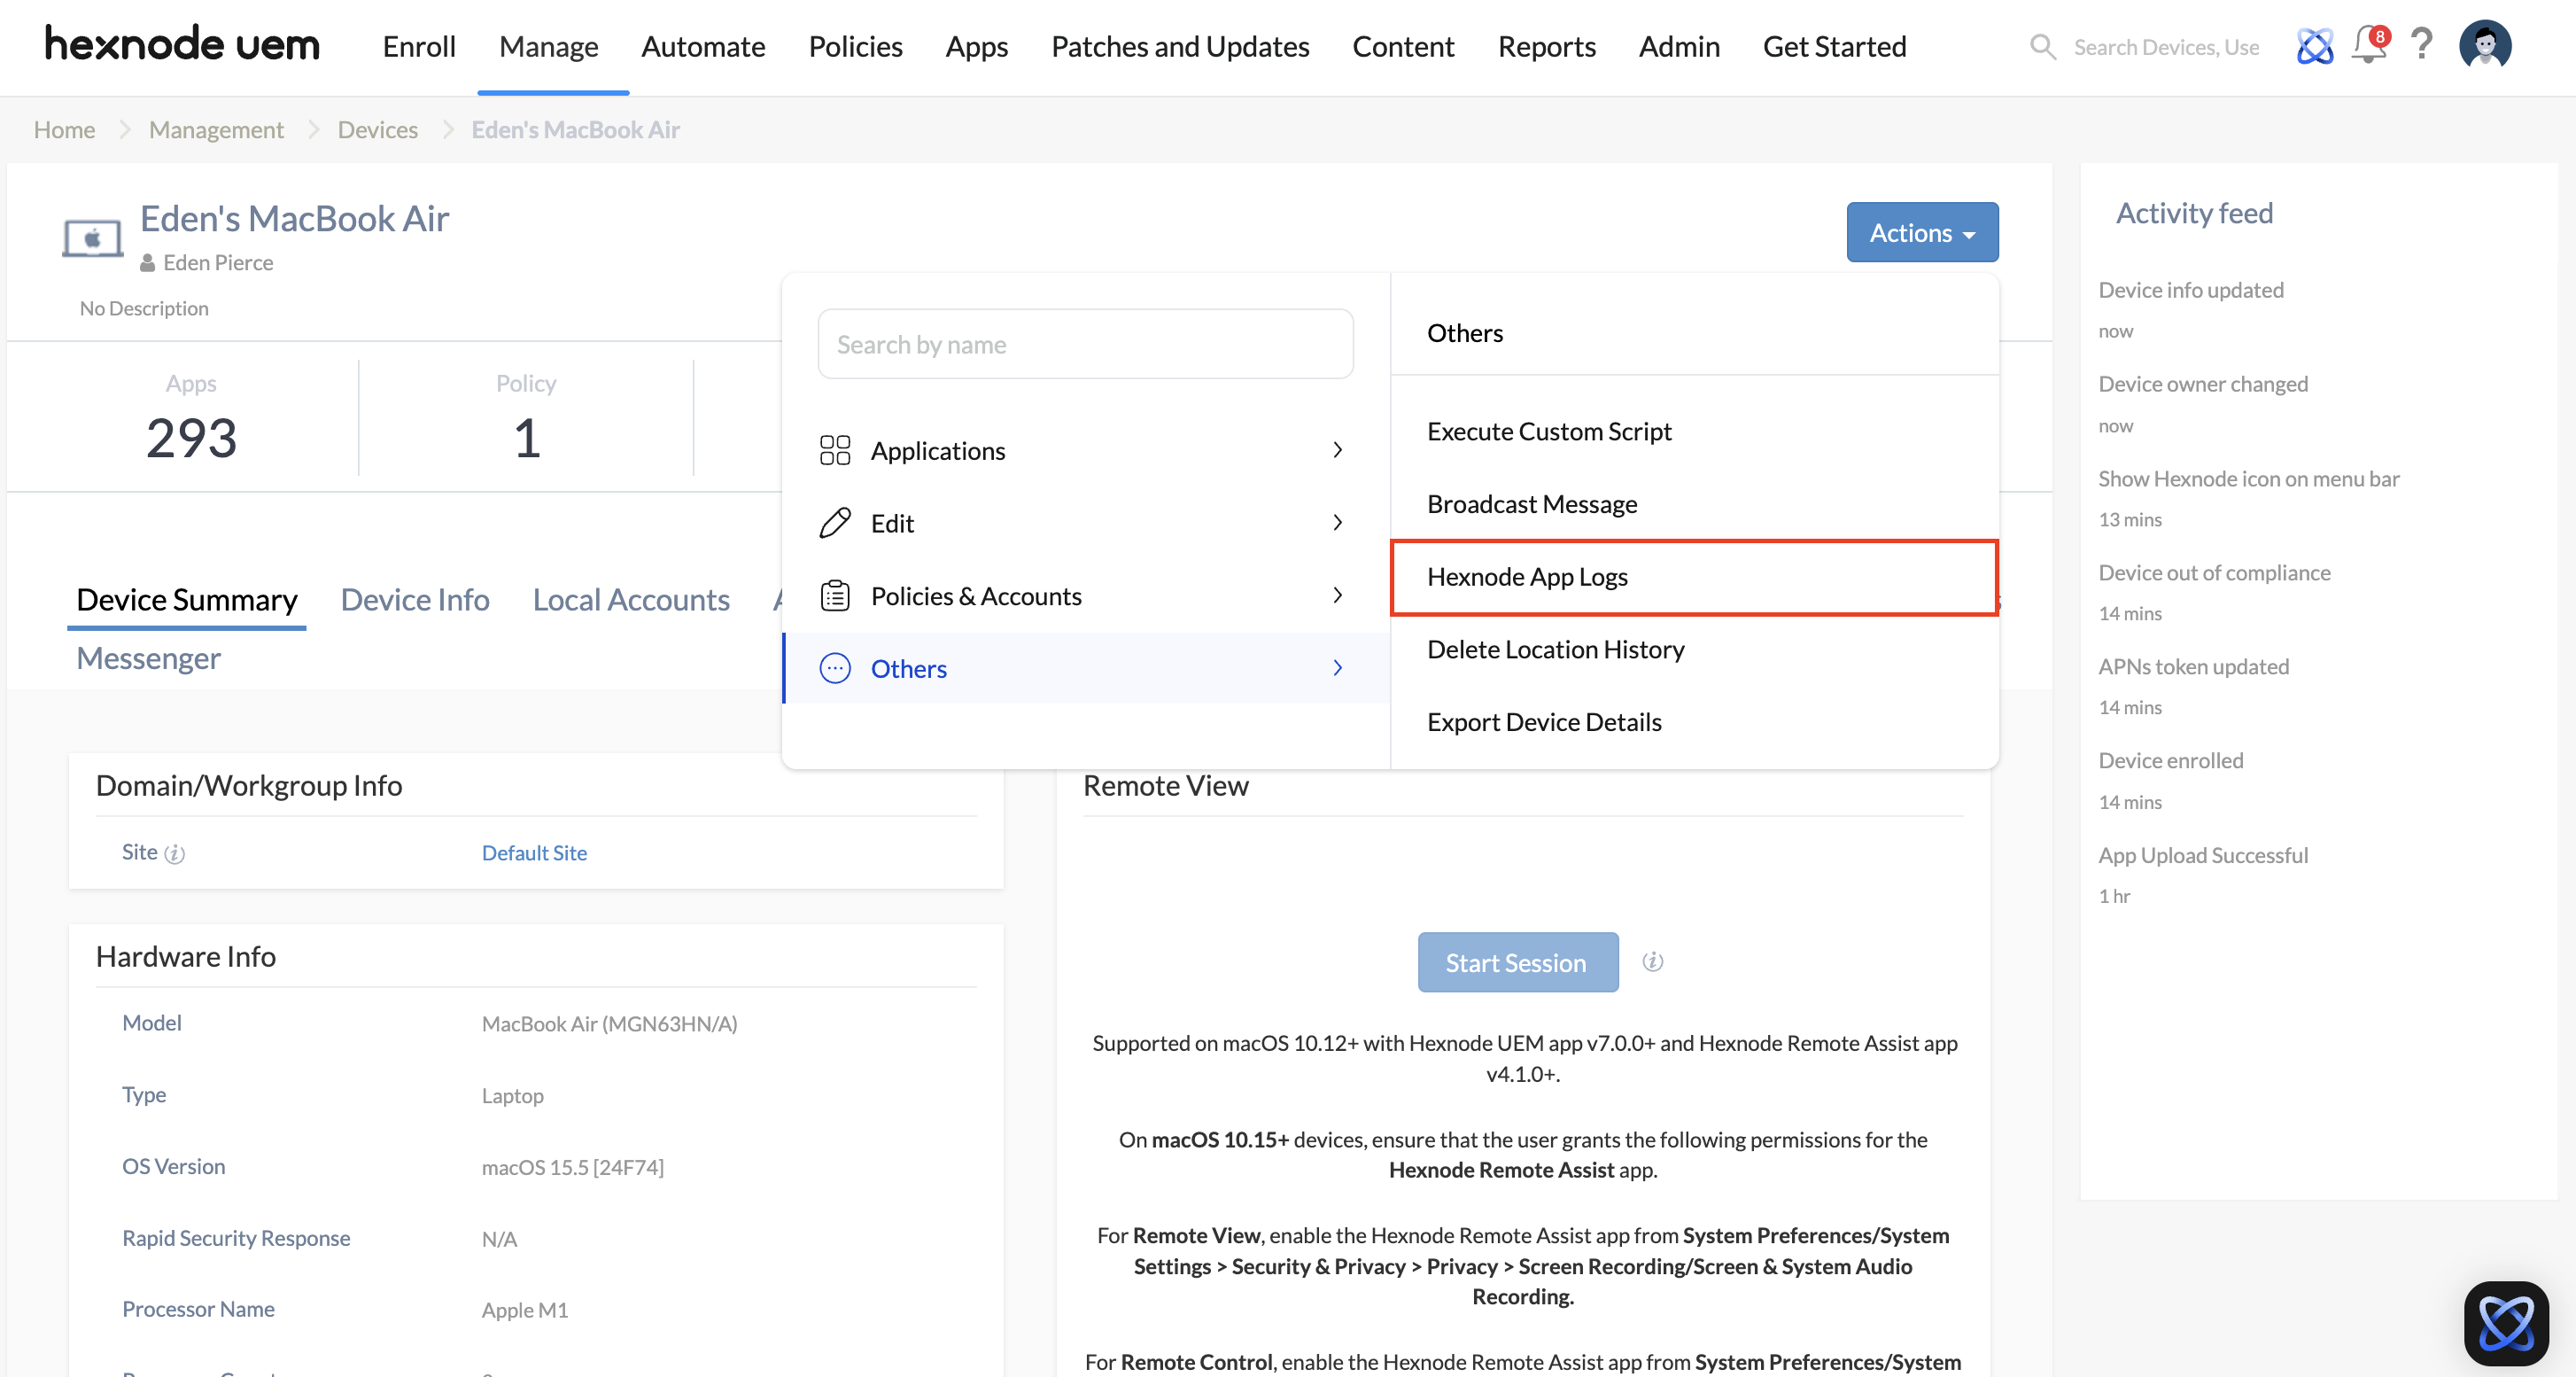Open the Get Started menu

point(1834,46)
